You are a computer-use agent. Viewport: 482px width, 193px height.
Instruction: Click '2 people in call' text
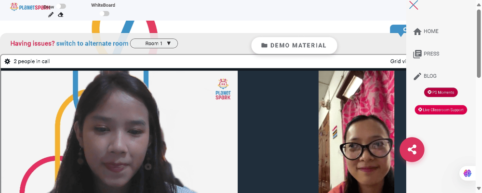32,61
